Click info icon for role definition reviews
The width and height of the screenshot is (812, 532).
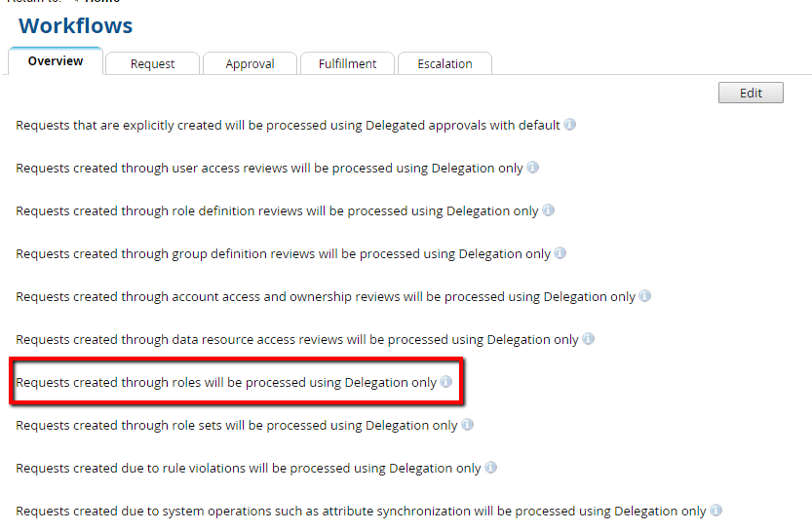549,210
